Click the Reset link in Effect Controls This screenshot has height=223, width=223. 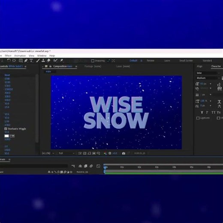pos(7,75)
